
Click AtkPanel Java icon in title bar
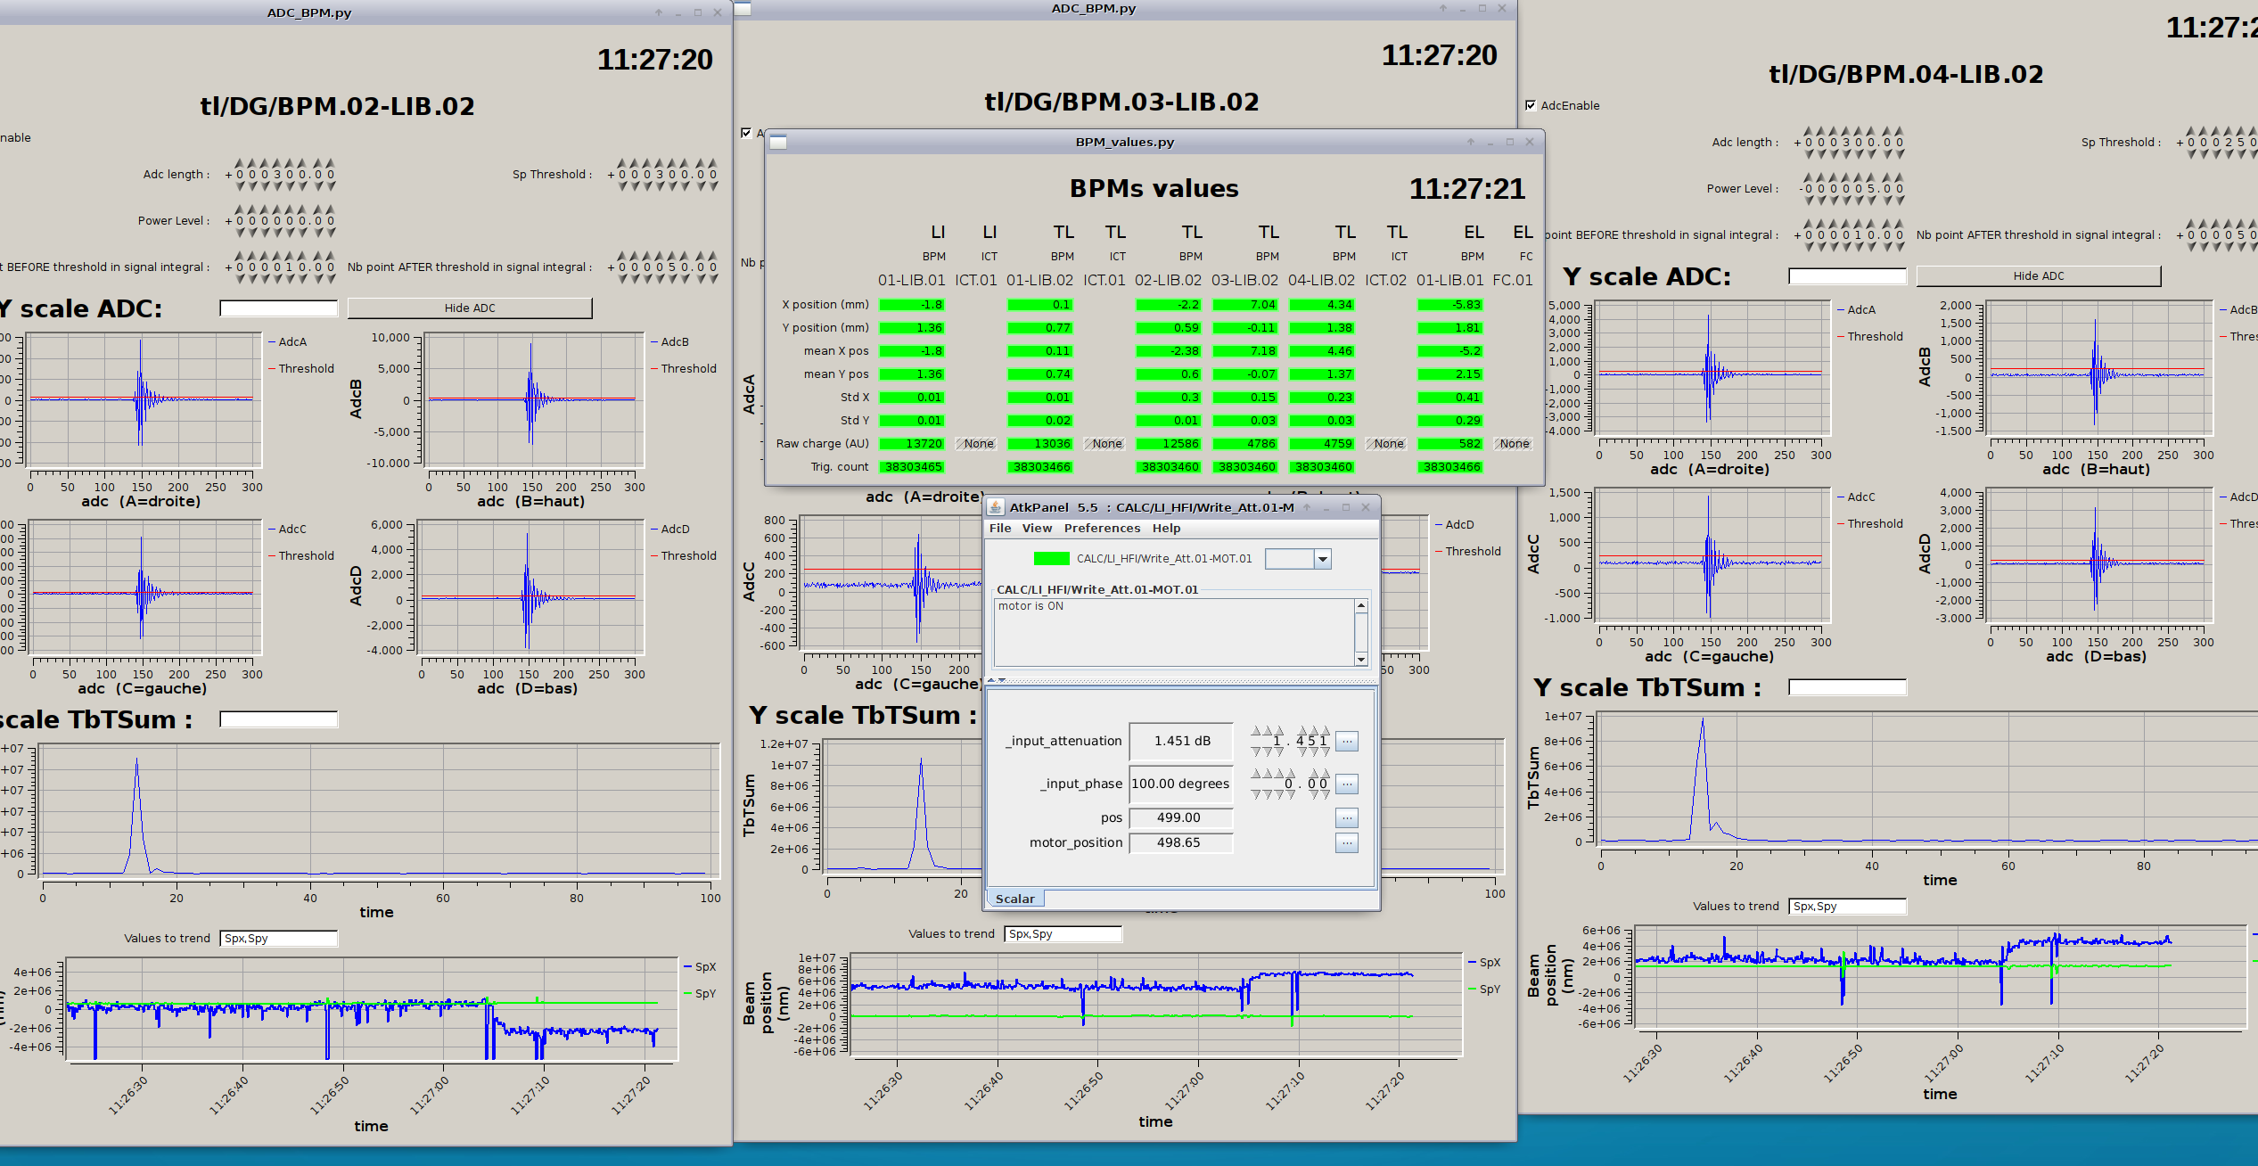tap(995, 507)
